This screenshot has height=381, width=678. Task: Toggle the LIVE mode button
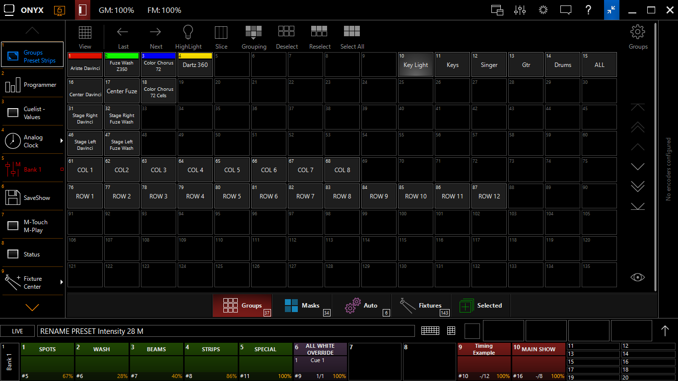(17, 331)
